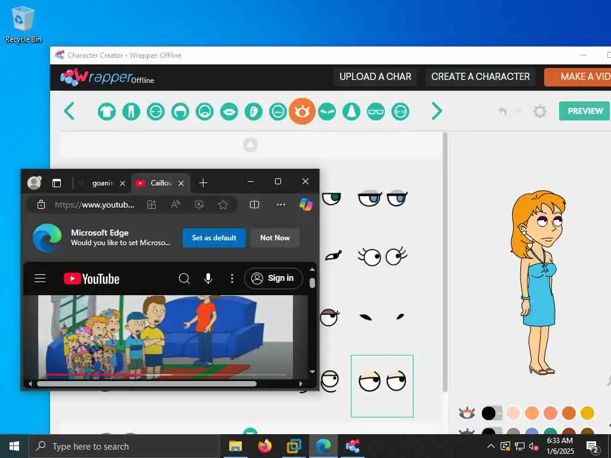
Task: Select wide eyes with lashes thumbnail
Action: (382, 256)
